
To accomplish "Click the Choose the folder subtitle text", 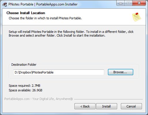I will click(x=45, y=18).
